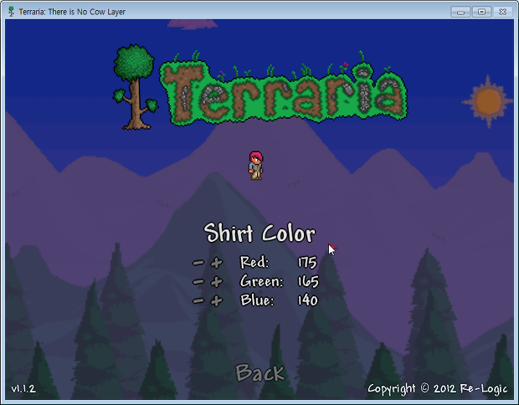Click the character preview sprite
Viewport: 519px width, 405px height.
coord(256,166)
